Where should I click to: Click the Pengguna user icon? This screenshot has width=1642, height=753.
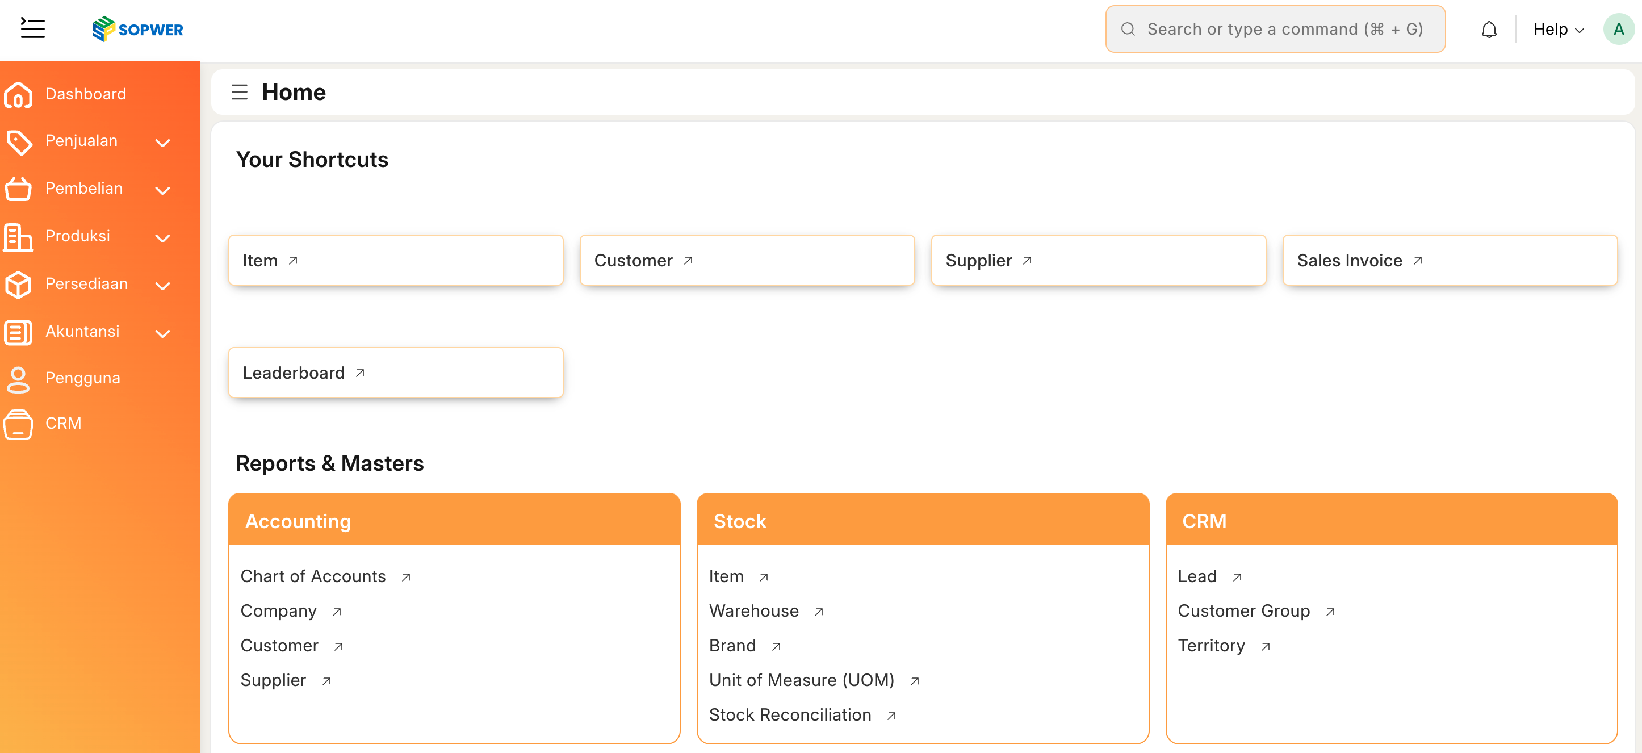point(18,379)
